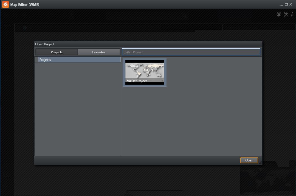Open the alarm notifications icon
Viewport: 296px width, 196px height.
[279, 14]
